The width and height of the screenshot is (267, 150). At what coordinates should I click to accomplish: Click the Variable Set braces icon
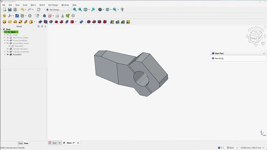click(30, 16)
